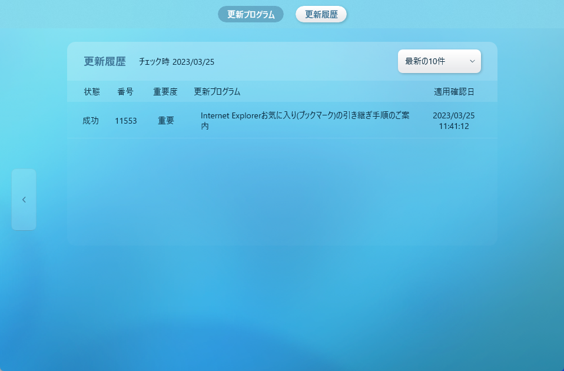Open the Internet Explorerお気に入り update entry
This screenshot has height=371, width=564.
click(x=305, y=121)
